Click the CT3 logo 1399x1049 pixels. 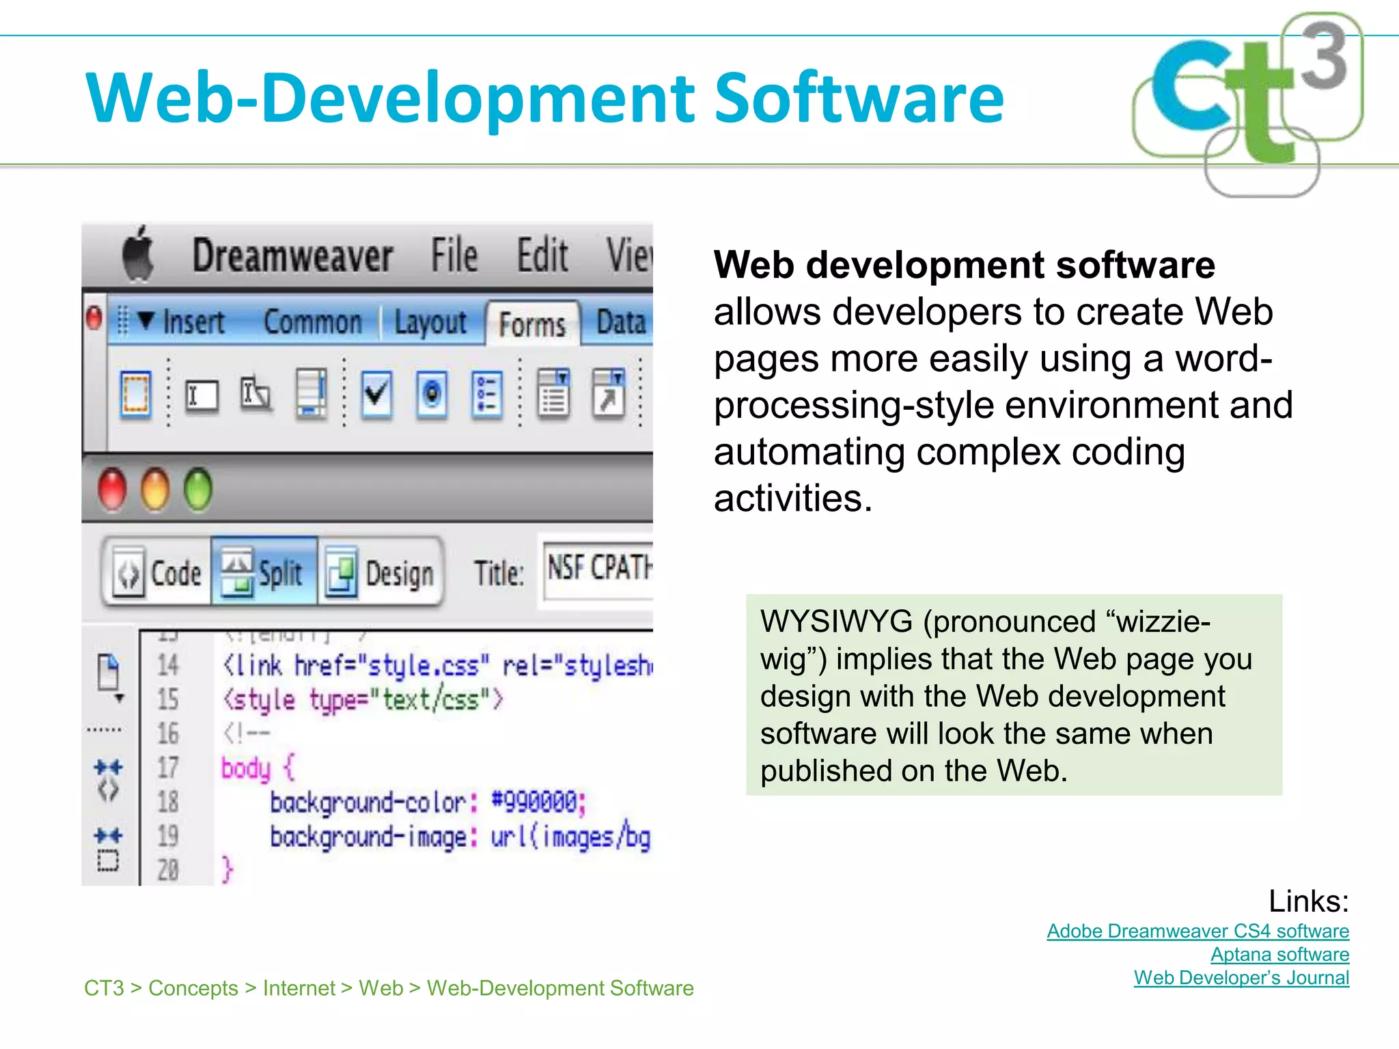pyautogui.click(x=1249, y=104)
